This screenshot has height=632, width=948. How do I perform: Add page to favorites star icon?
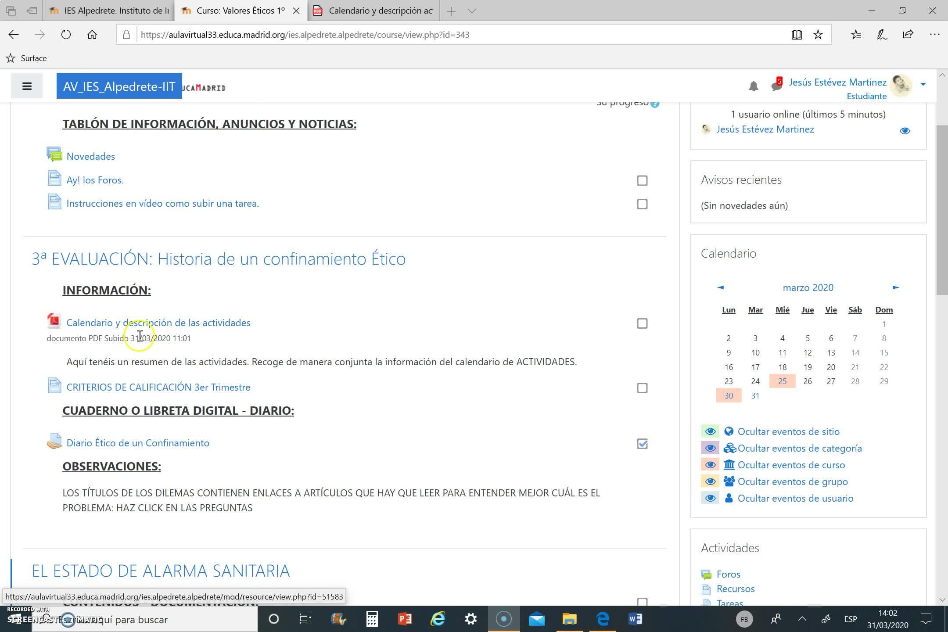(818, 35)
